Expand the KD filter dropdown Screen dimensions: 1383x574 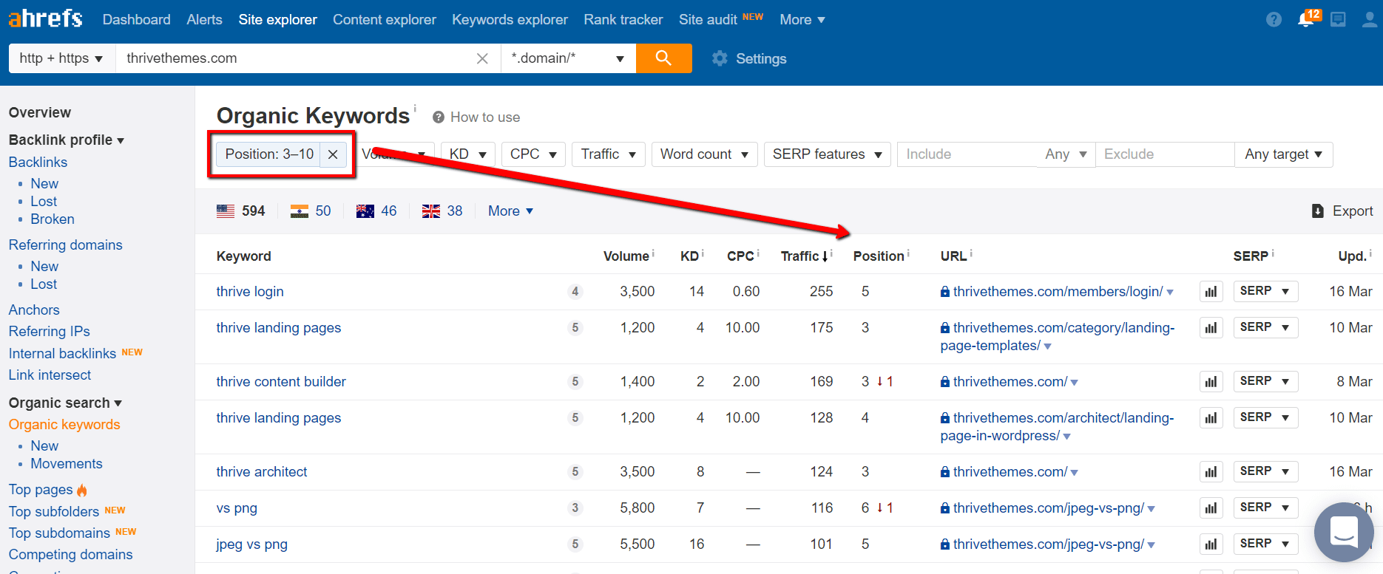tap(467, 154)
